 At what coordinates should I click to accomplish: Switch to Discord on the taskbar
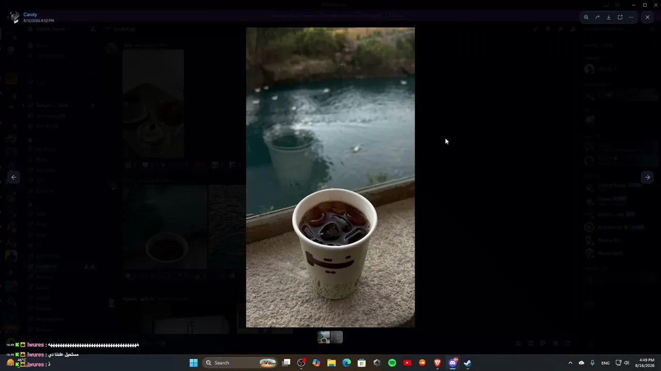click(x=453, y=363)
